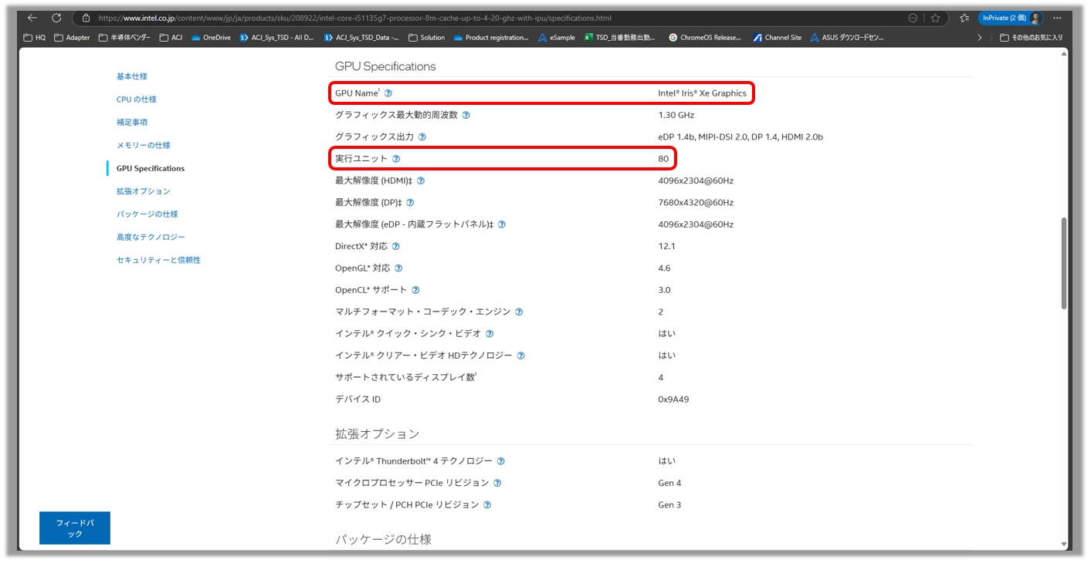This screenshot has height=563, width=1091.
Task: Jump to 基本仕様 section
Action: coord(132,76)
